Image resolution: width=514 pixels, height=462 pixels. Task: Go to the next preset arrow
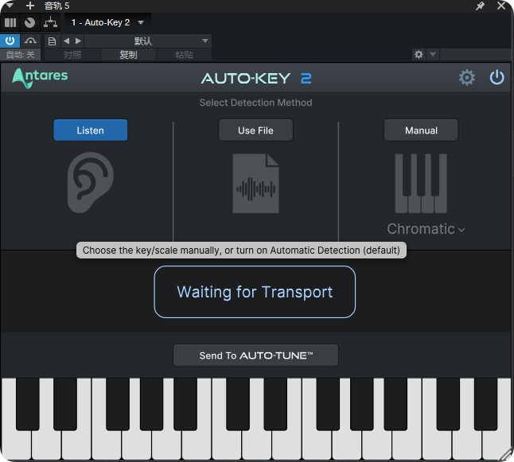click(x=78, y=41)
